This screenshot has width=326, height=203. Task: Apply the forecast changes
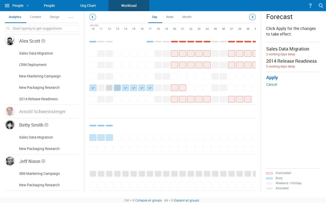(x=272, y=78)
